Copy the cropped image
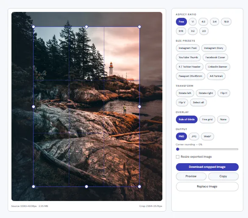Screen dimensions: 248x218 223,176
